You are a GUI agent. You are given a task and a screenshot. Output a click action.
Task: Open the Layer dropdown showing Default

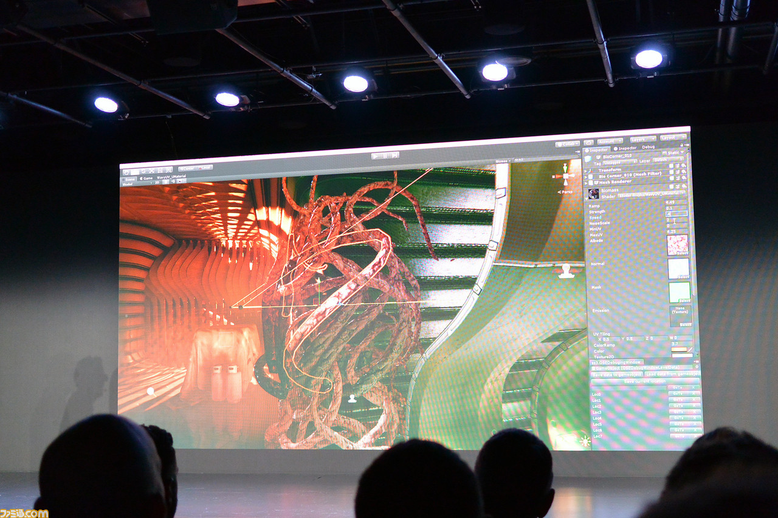pos(668,159)
